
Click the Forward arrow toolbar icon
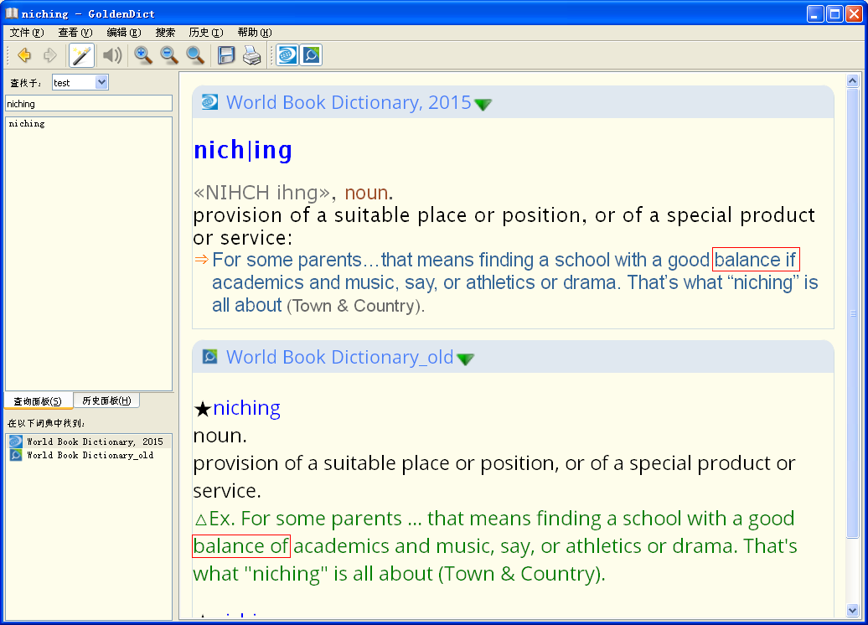[x=49, y=55]
